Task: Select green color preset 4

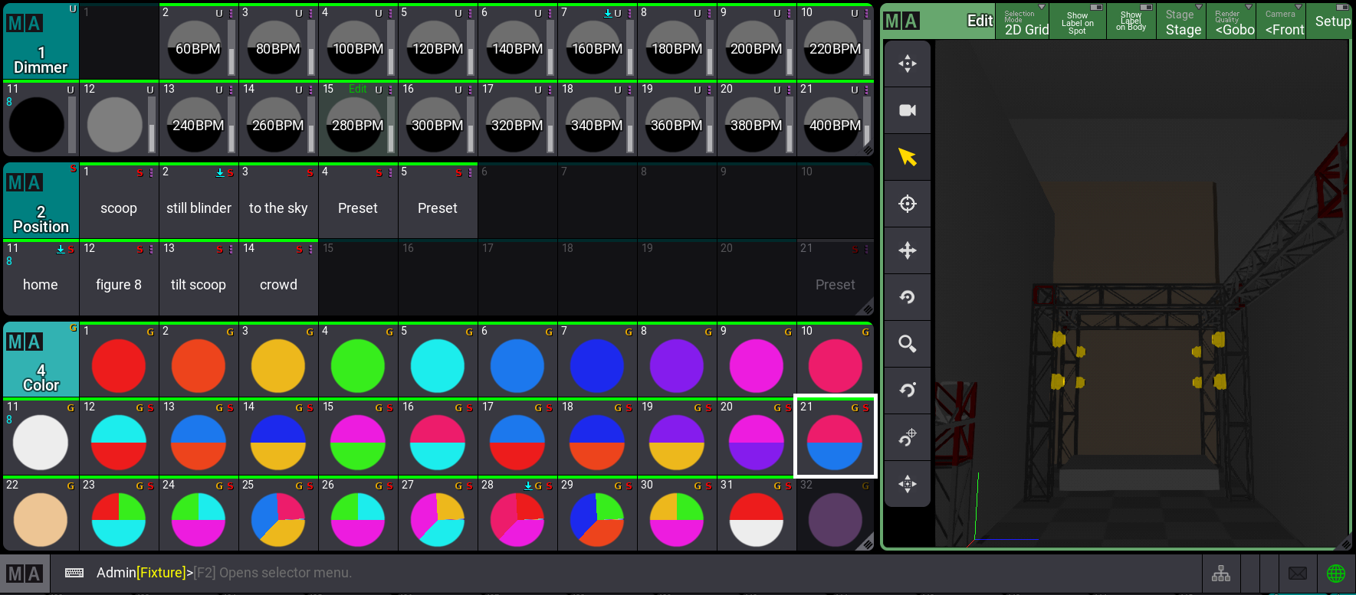Action: (357, 360)
